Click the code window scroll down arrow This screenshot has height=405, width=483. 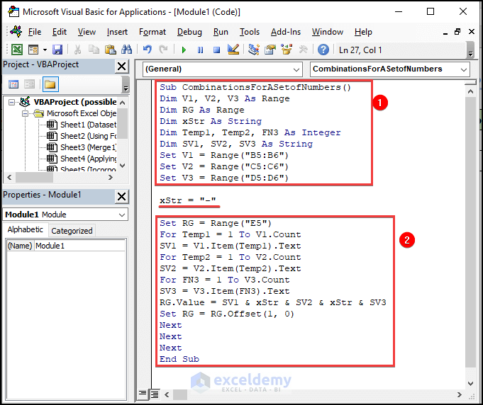tap(471, 383)
